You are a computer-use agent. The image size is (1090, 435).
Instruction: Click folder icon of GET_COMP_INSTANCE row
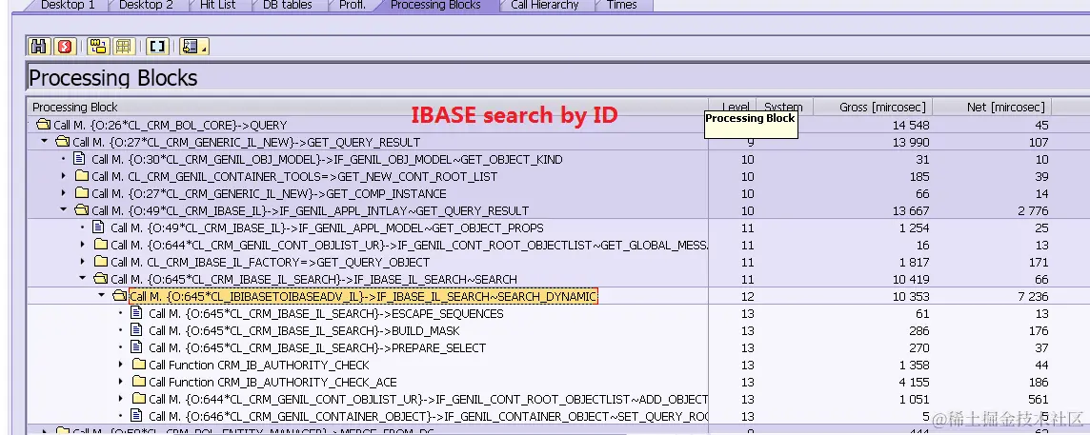[82, 193]
